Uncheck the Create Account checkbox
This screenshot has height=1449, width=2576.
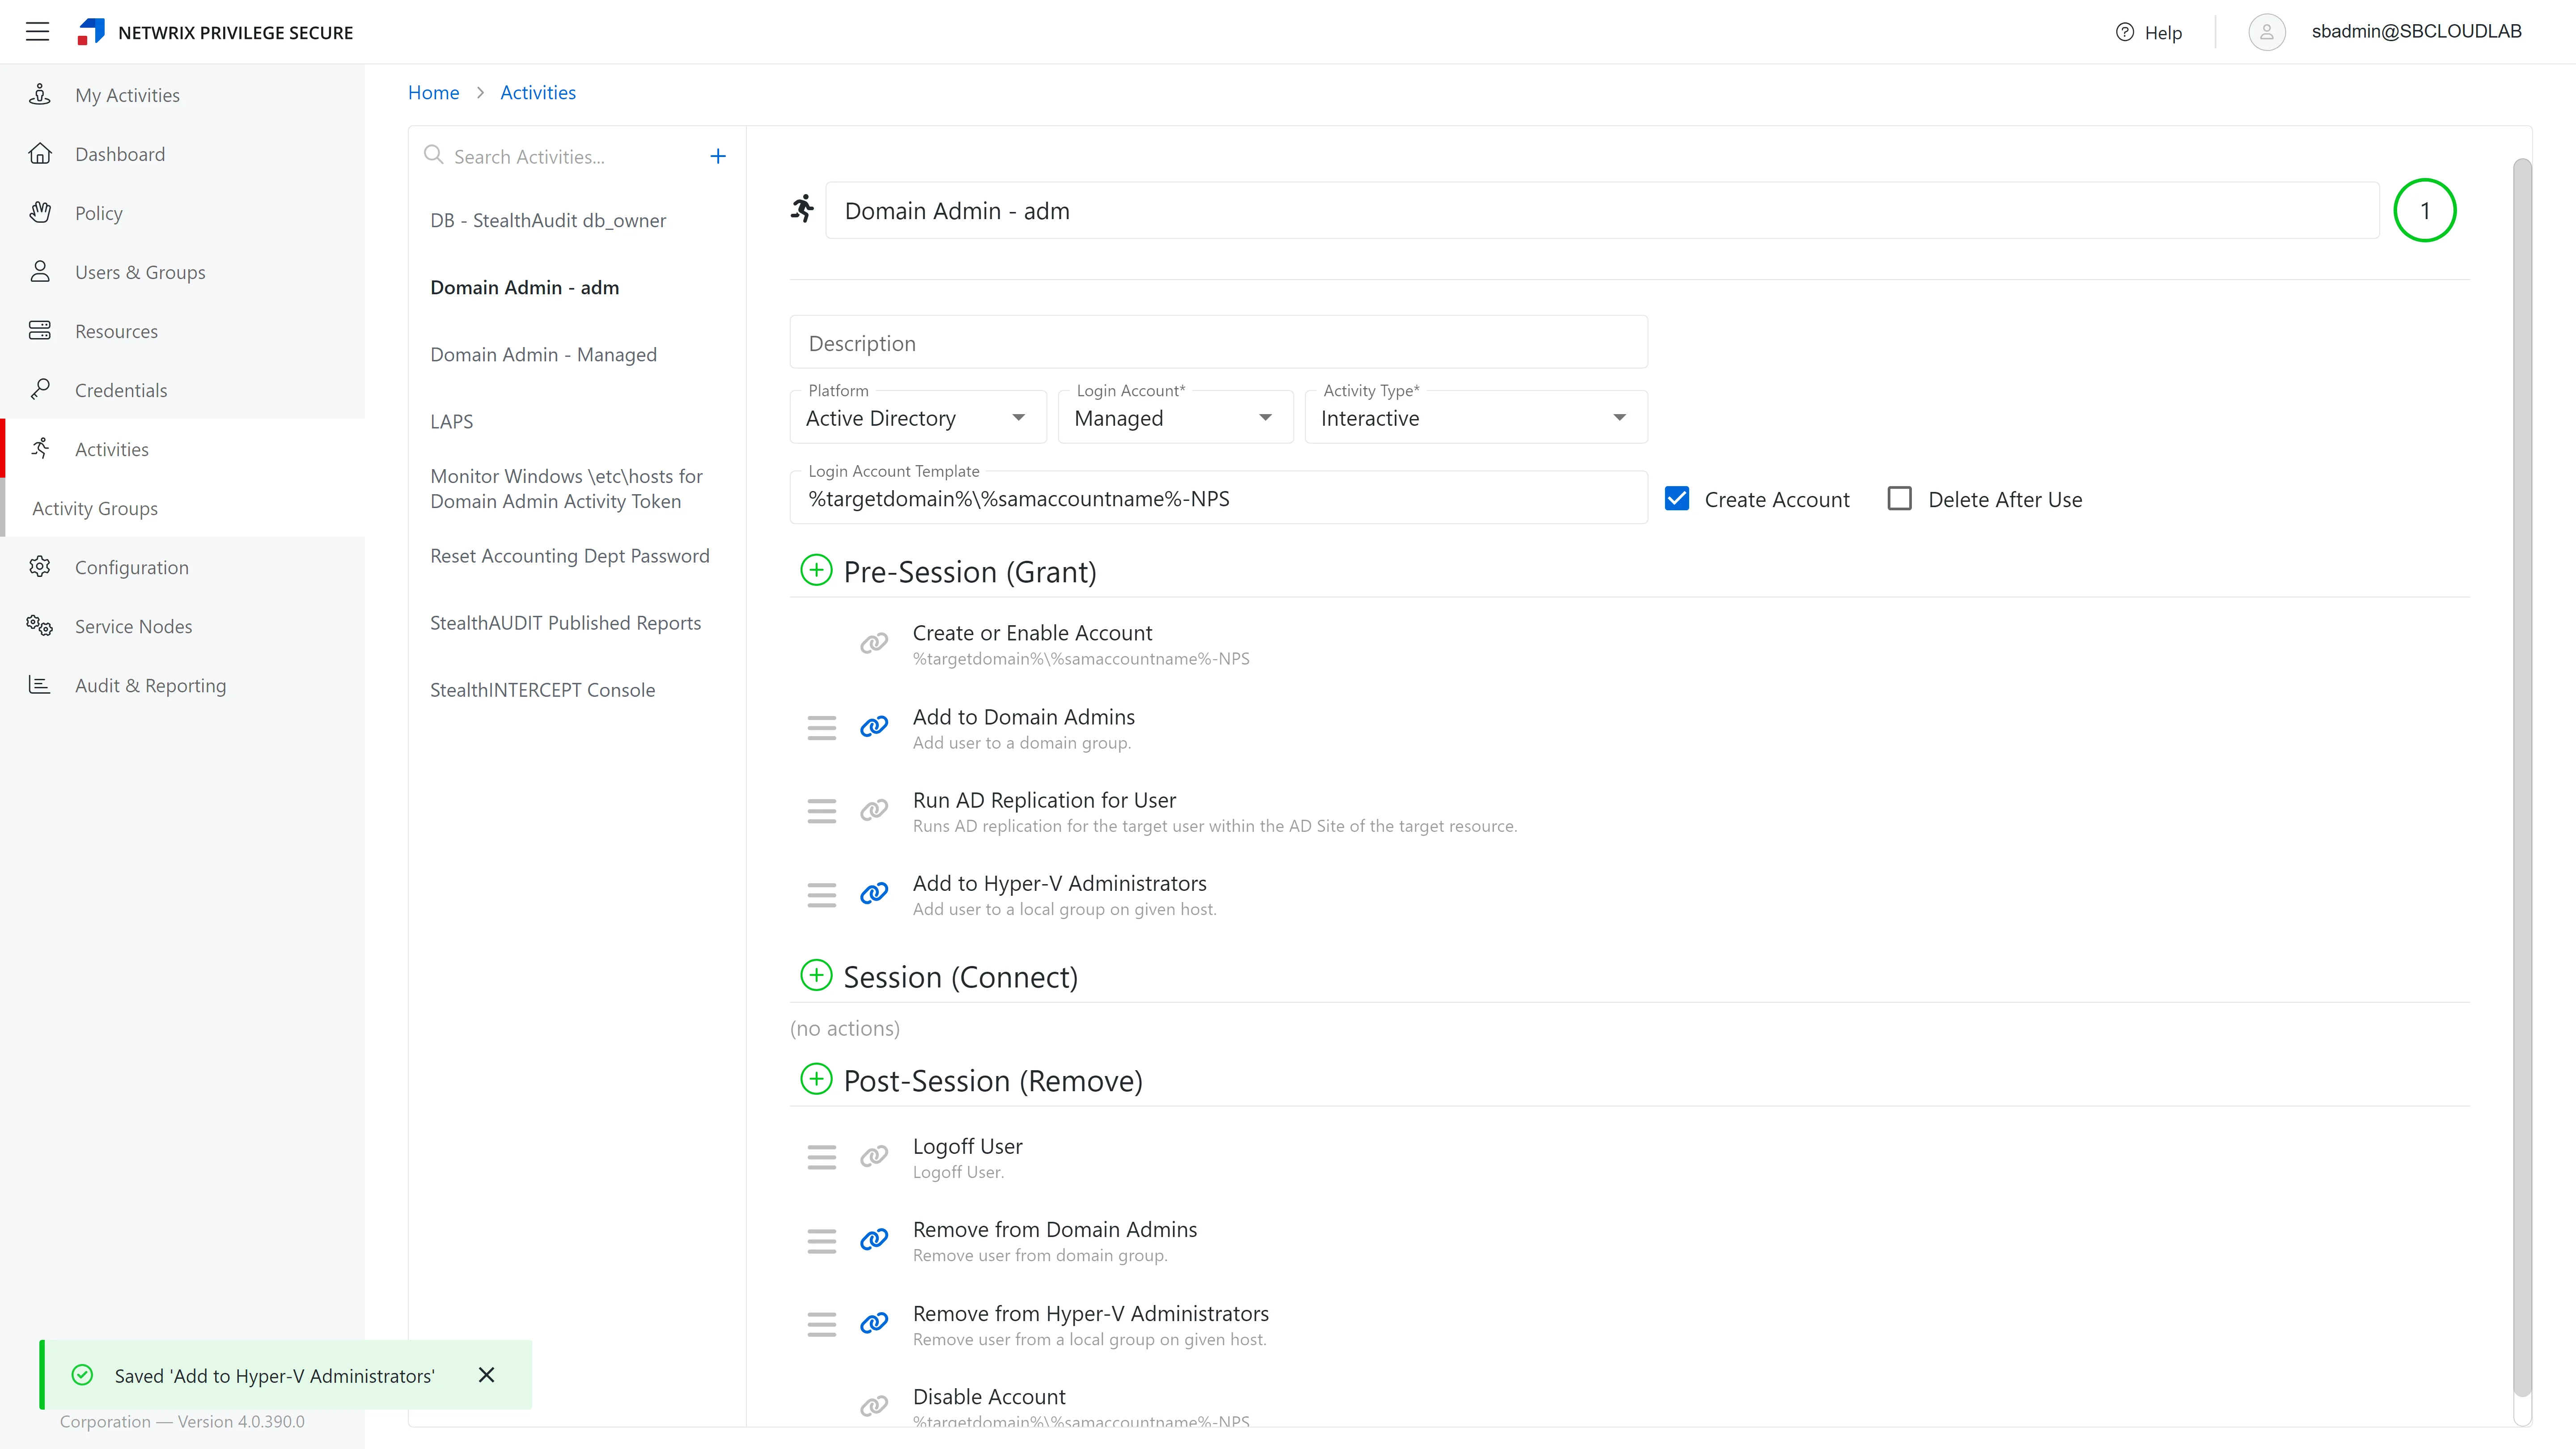pos(1677,499)
